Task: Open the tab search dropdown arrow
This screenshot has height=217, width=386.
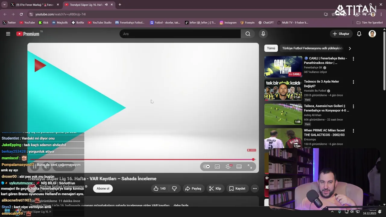Action: coord(4,5)
